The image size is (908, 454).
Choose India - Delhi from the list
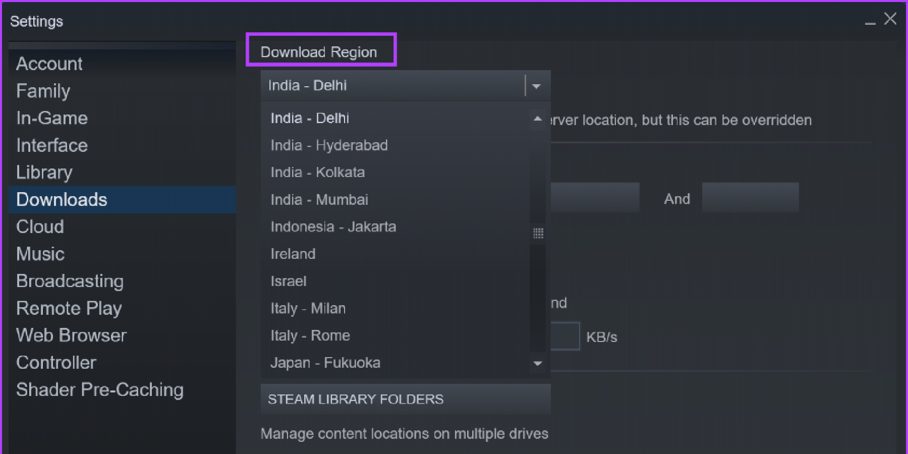[x=395, y=118]
